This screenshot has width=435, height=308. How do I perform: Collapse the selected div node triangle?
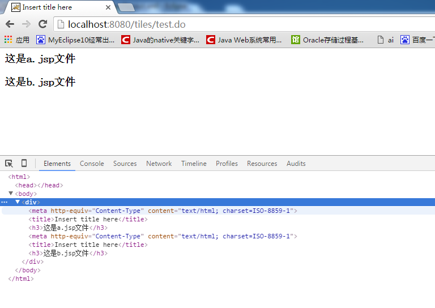coord(18,202)
